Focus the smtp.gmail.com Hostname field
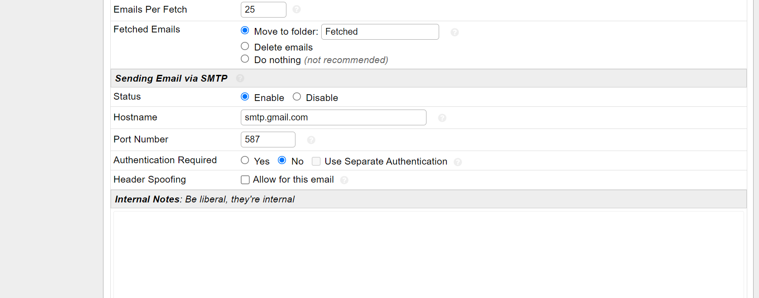 pyautogui.click(x=333, y=117)
